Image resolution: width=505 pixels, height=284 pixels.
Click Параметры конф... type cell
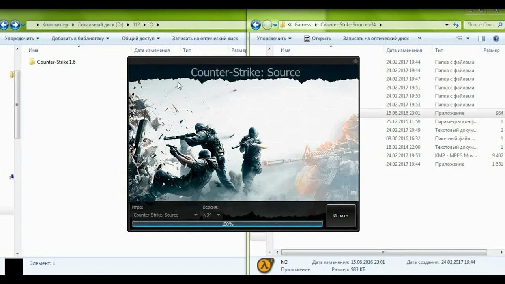click(456, 121)
